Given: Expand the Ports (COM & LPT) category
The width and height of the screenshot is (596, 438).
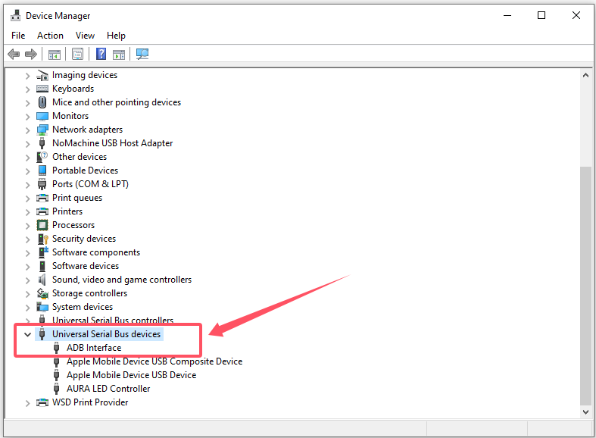Looking at the screenshot, I should click(x=28, y=184).
